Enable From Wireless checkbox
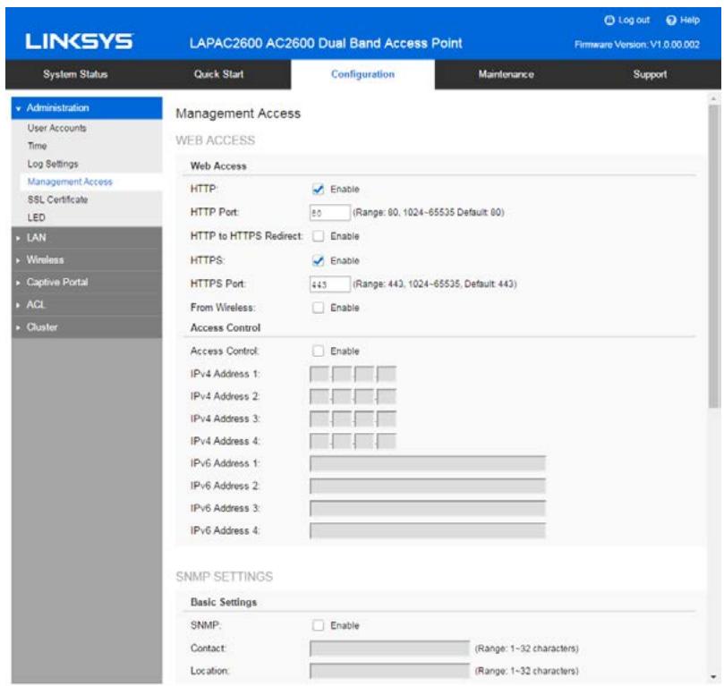724x686 pixels. pyautogui.click(x=318, y=308)
